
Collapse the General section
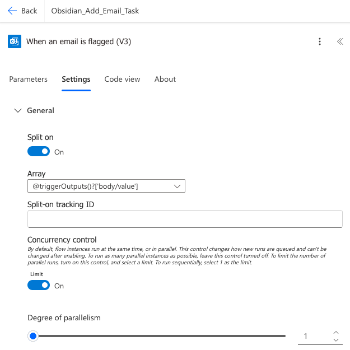pyautogui.click(x=18, y=111)
